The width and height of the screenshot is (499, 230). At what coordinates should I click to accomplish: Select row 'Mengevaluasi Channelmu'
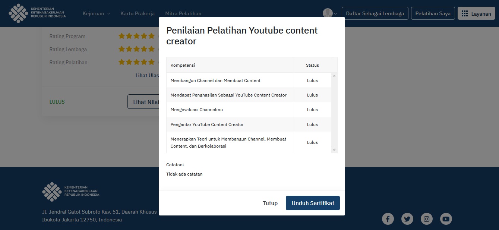249,110
